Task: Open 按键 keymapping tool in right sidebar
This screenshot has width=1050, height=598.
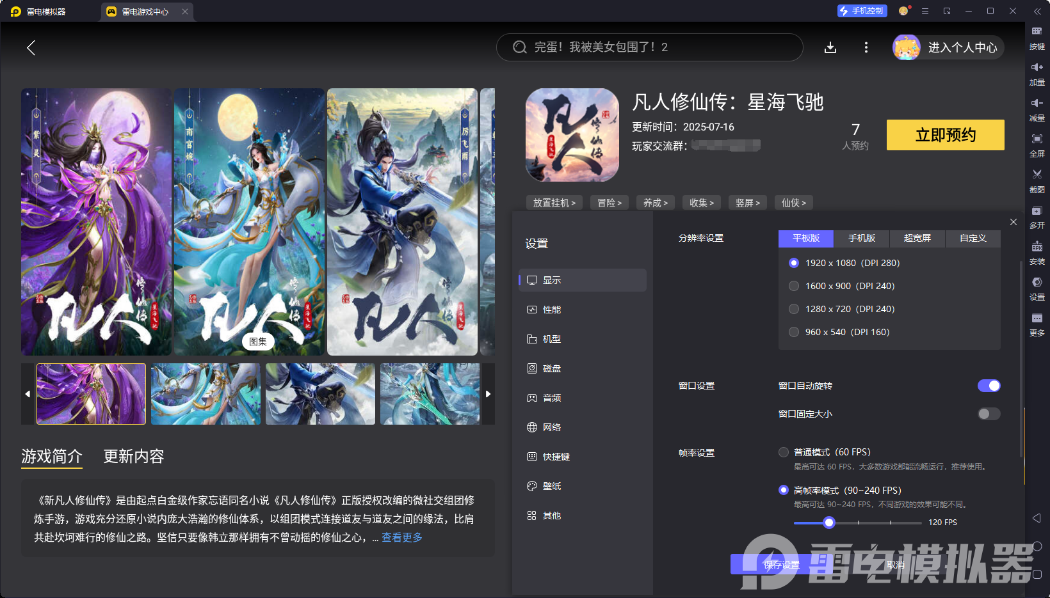Action: point(1037,38)
